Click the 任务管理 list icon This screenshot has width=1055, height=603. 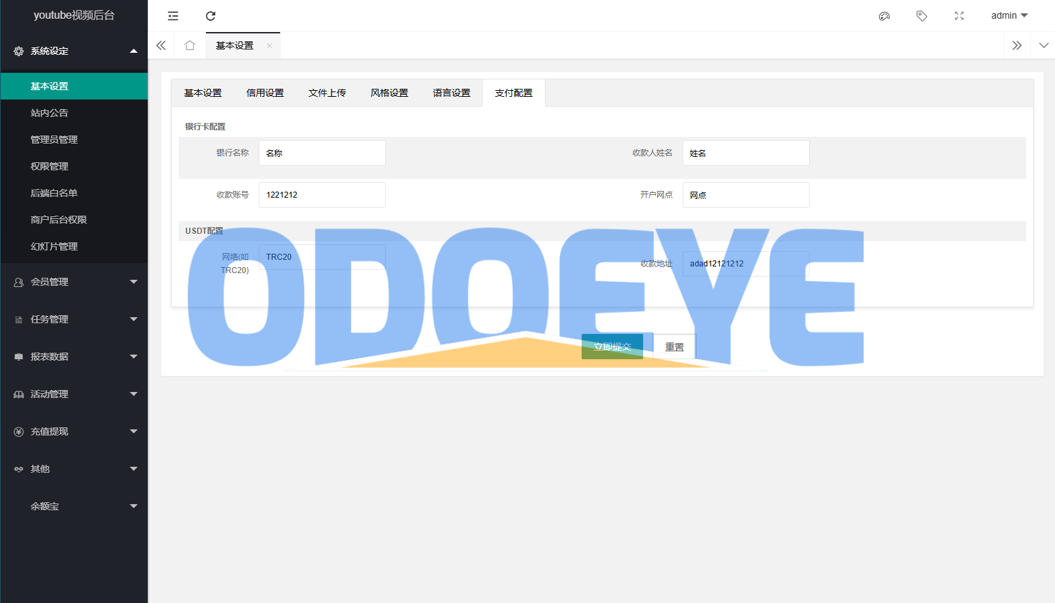[19, 319]
